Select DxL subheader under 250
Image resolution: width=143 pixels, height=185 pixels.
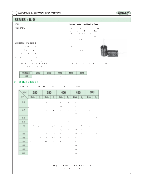33,97
